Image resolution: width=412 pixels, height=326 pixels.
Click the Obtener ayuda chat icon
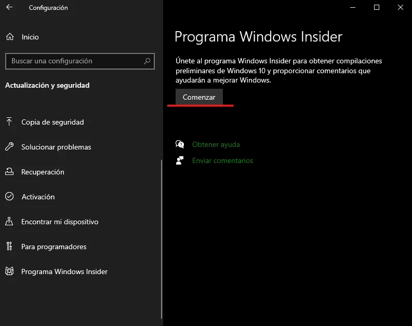coord(180,144)
